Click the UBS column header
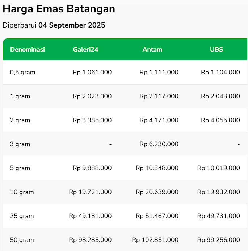This screenshot has width=248, height=251. (217, 49)
